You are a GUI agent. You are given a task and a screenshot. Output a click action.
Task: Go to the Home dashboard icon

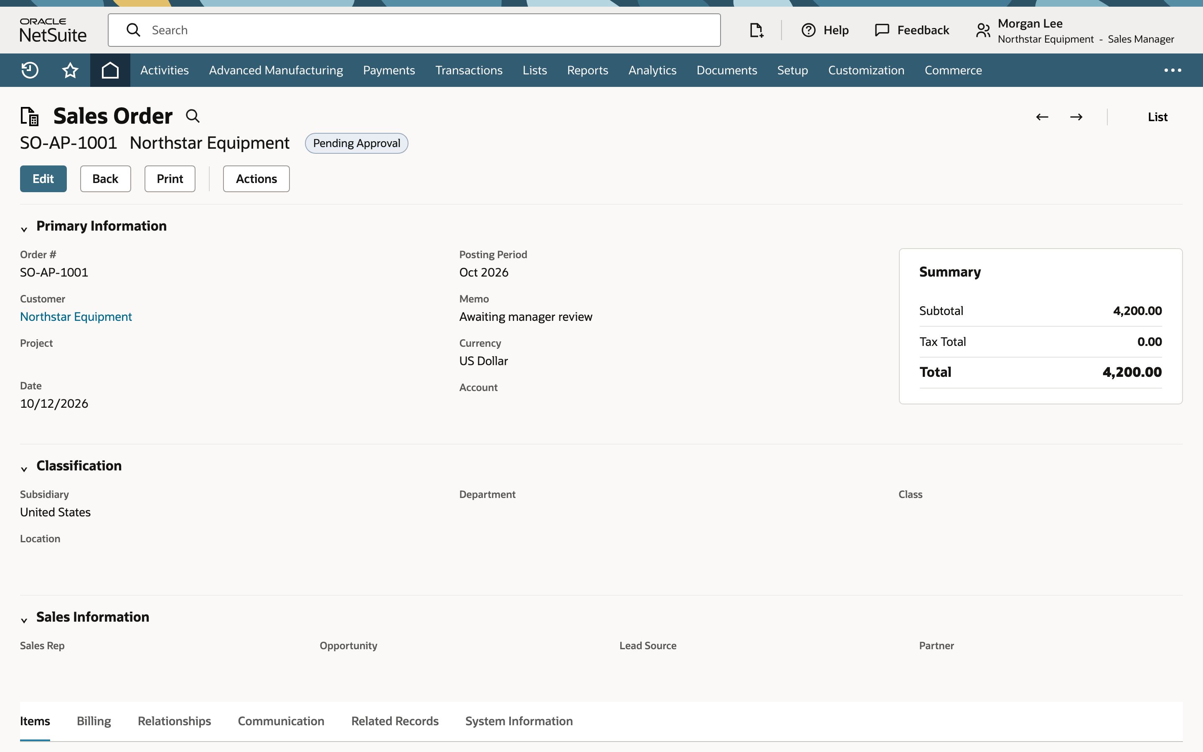tap(110, 70)
